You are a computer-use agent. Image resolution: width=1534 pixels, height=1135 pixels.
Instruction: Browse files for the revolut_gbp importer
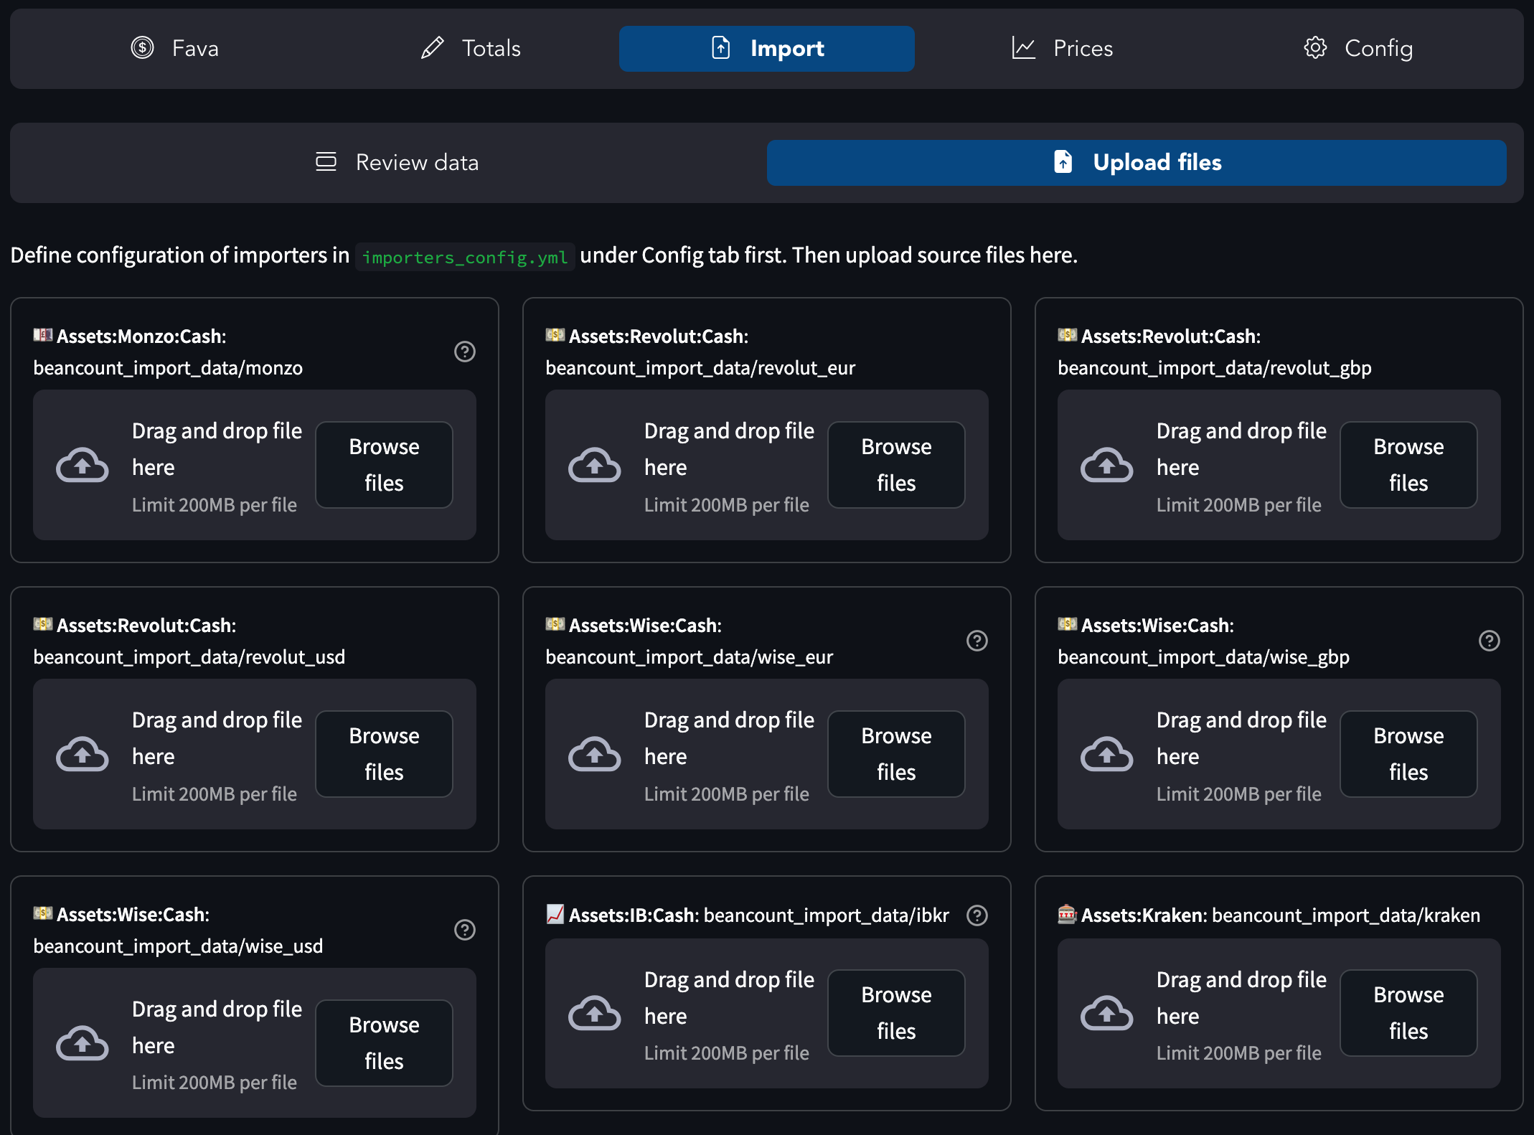coord(1408,465)
